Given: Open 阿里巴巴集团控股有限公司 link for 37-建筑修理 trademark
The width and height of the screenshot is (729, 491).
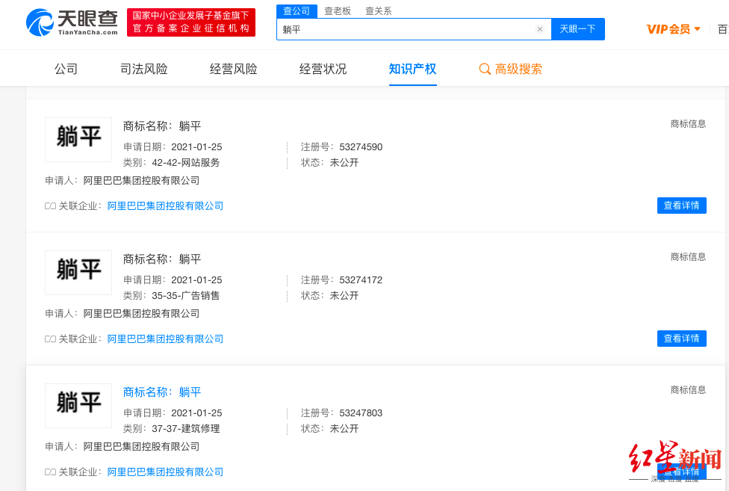Looking at the screenshot, I should click(x=165, y=472).
